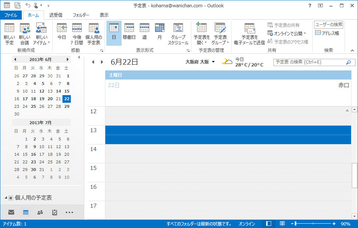The height and width of the screenshot is (228, 358).
Task: Select July 23 in the date navigator
Action: (33, 162)
